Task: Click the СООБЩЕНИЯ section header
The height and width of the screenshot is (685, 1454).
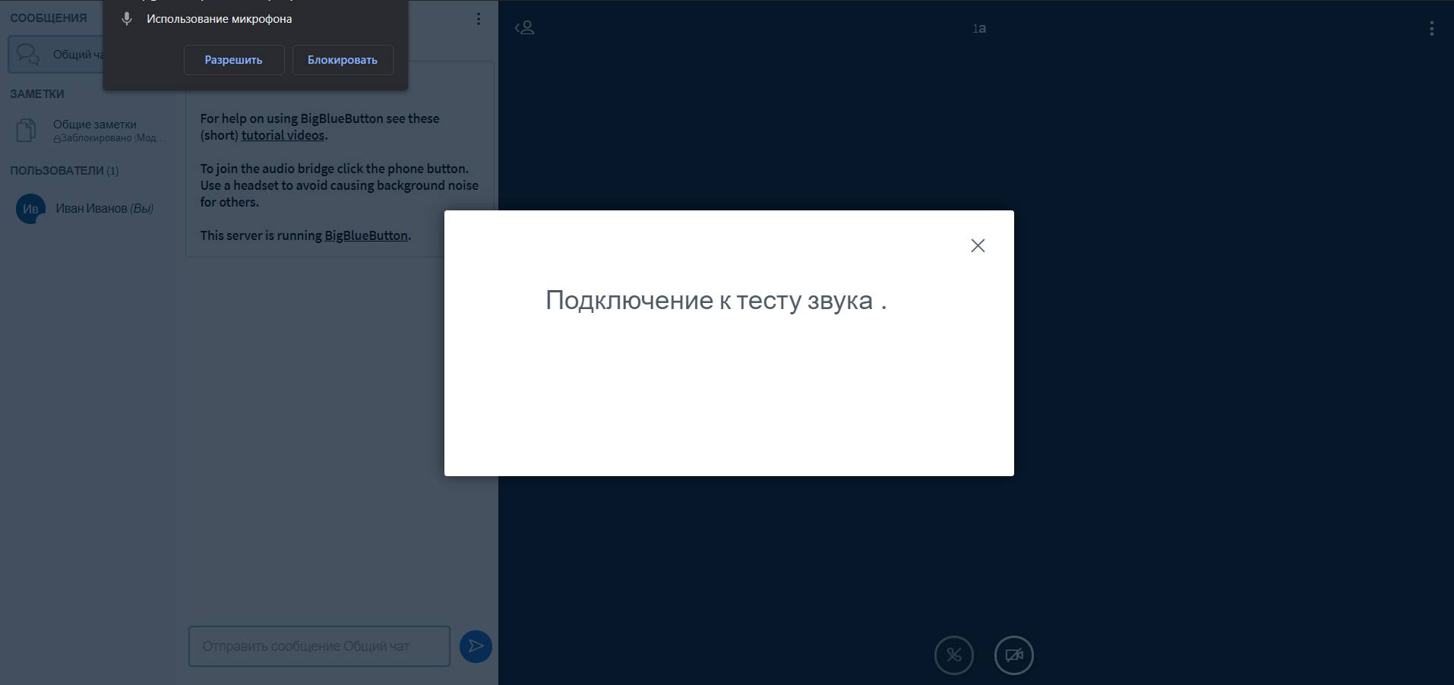Action: coord(49,18)
